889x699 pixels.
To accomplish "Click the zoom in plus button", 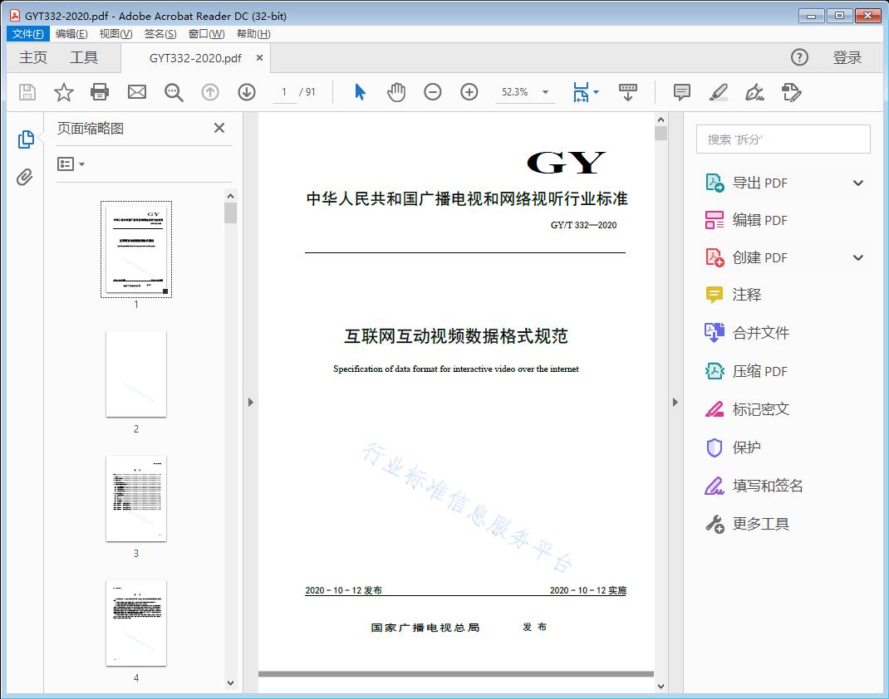I will pos(469,92).
